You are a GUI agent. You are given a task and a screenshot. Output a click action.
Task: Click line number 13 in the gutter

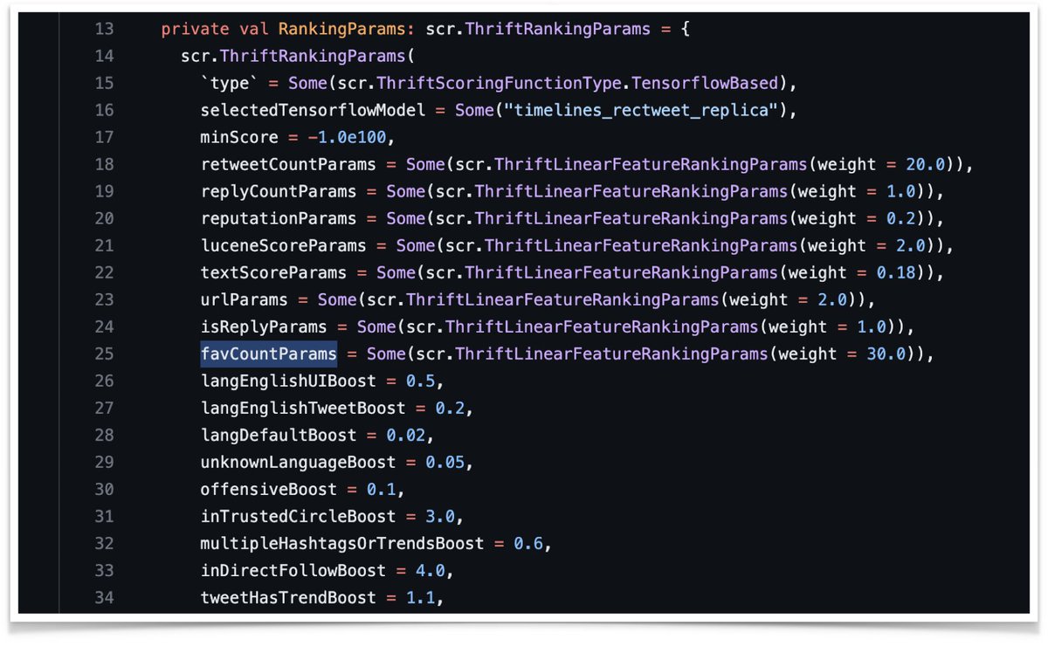coord(104,29)
